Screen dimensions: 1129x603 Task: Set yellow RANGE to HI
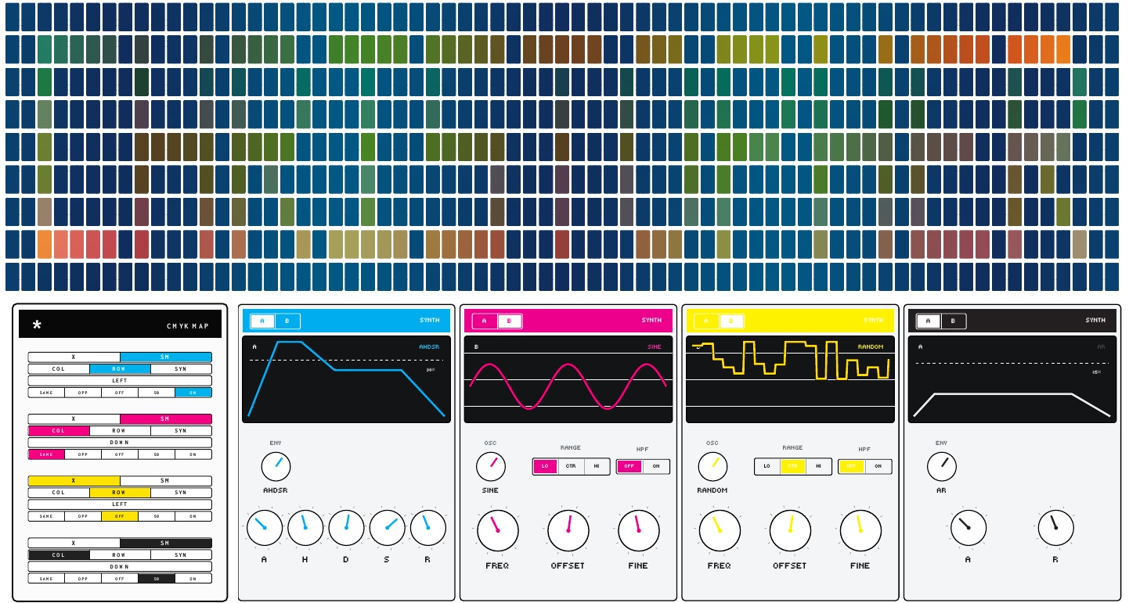pyautogui.click(x=819, y=466)
